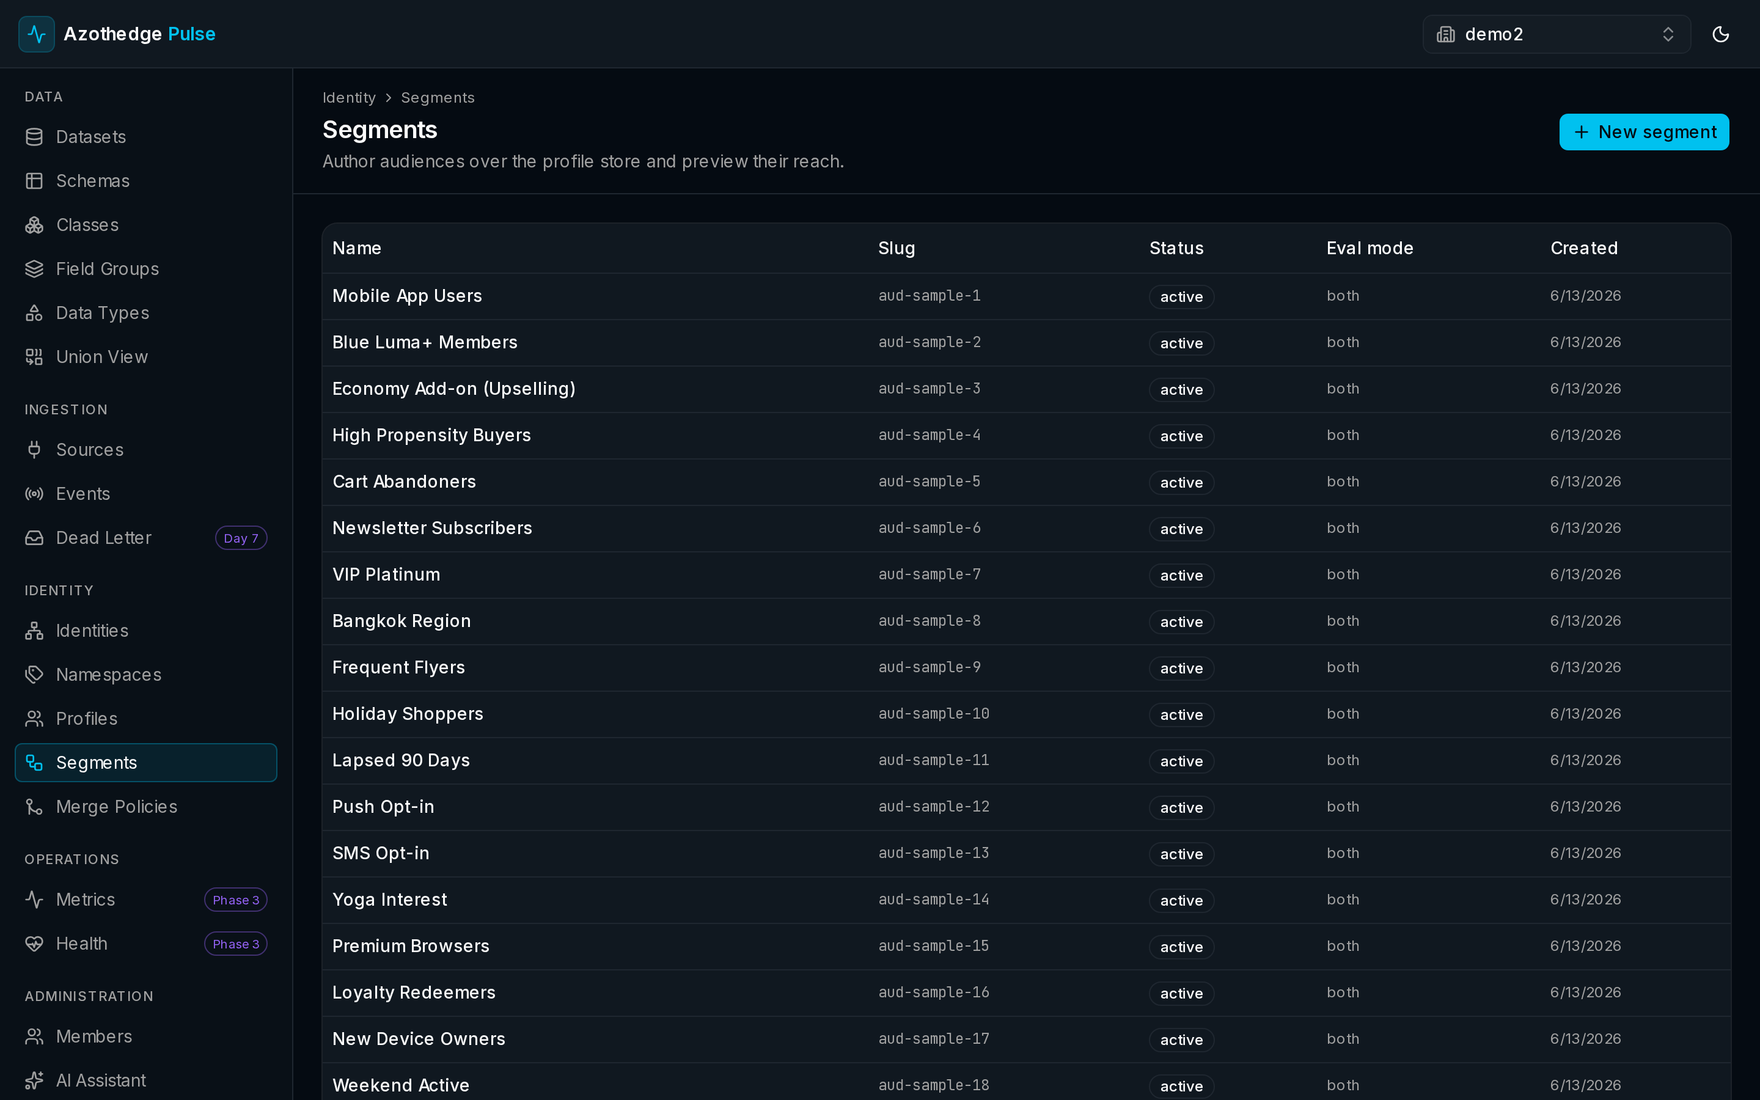Click the Data Types shapes icon

[x=34, y=313]
